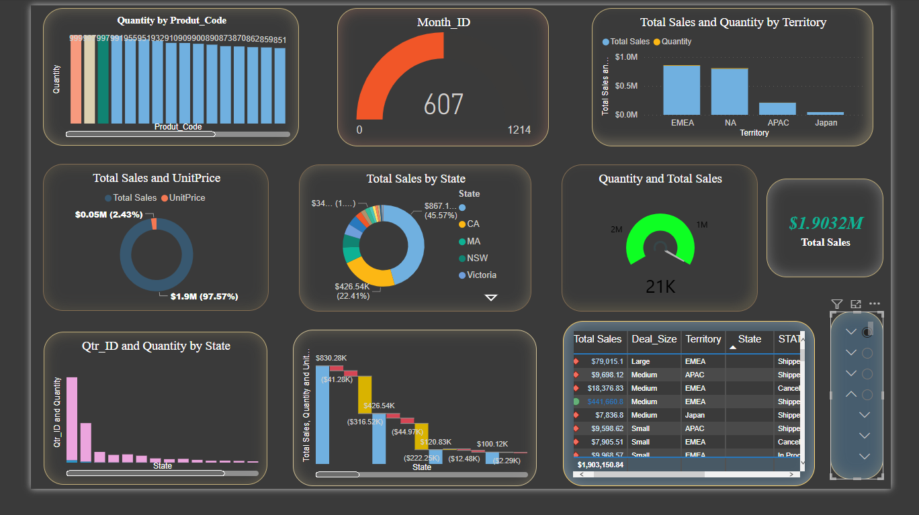Click the $1,903,150.84 table total
This screenshot has width=919, height=515.
click(x=600, y=465)
